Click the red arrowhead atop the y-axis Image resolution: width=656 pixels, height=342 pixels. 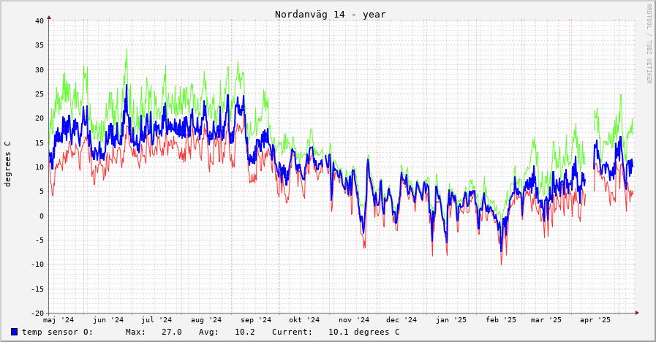tap(49, 18)
